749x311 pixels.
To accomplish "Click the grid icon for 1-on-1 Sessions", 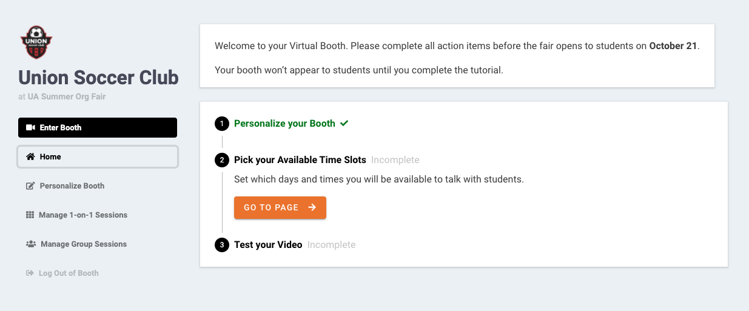I will pyautogui.click(x=30, y=215).
